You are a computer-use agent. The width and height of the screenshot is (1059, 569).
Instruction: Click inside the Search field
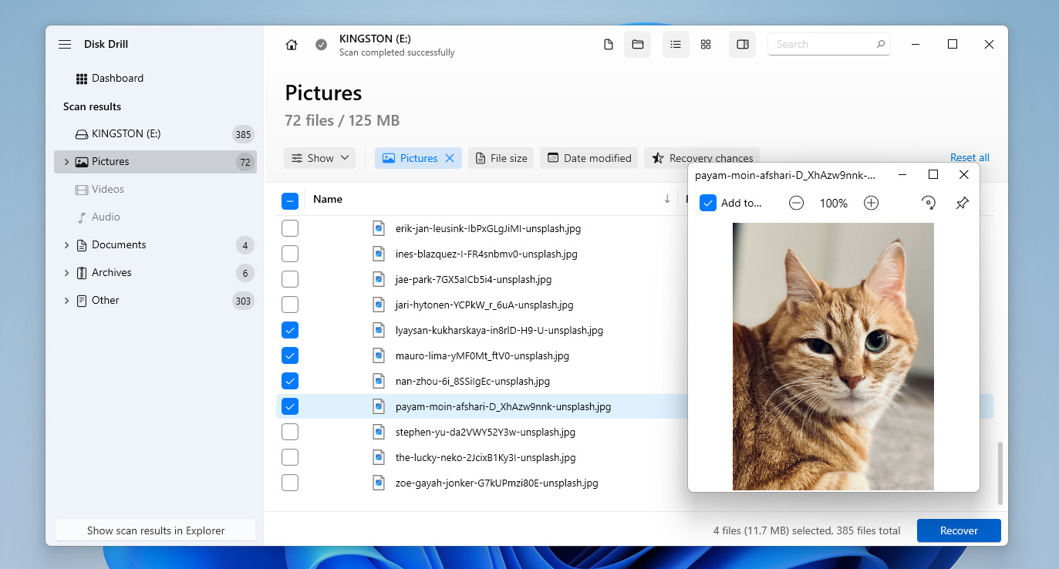click(x=821, y=45)
